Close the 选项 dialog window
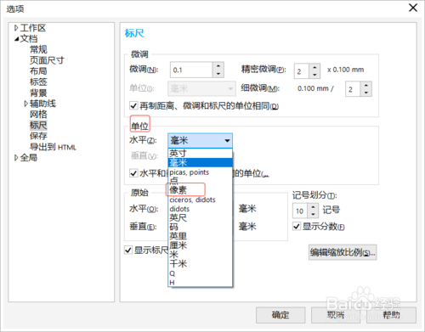Image resolution: width=425 pixels, height=332 pixels. (x=413, y=8)
